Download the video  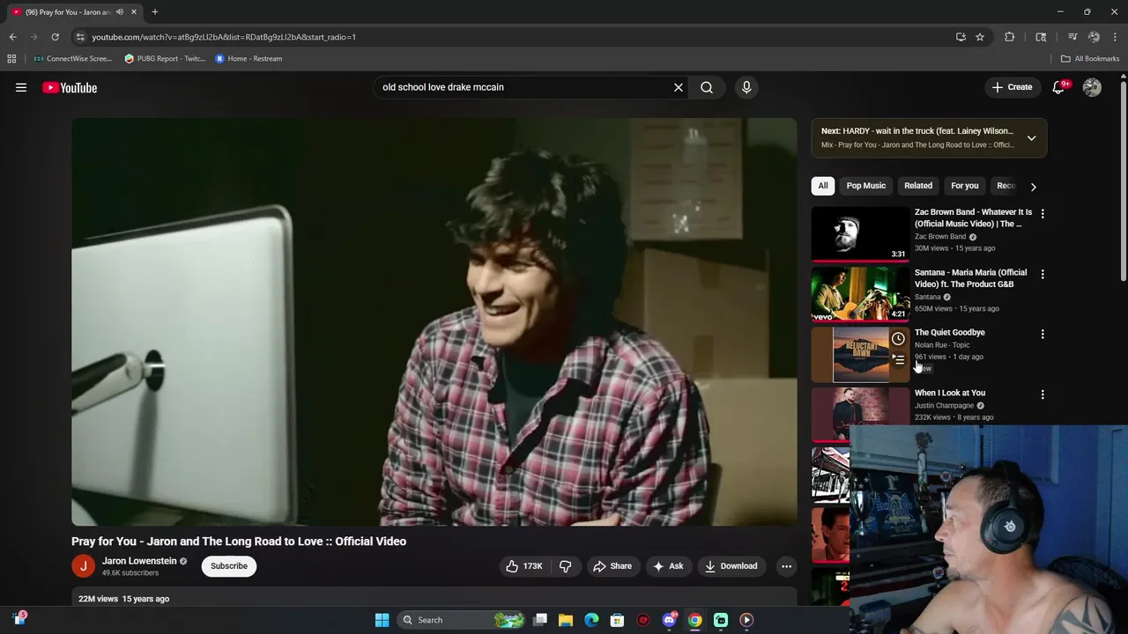pyautogui.click(x=731, y=566)
